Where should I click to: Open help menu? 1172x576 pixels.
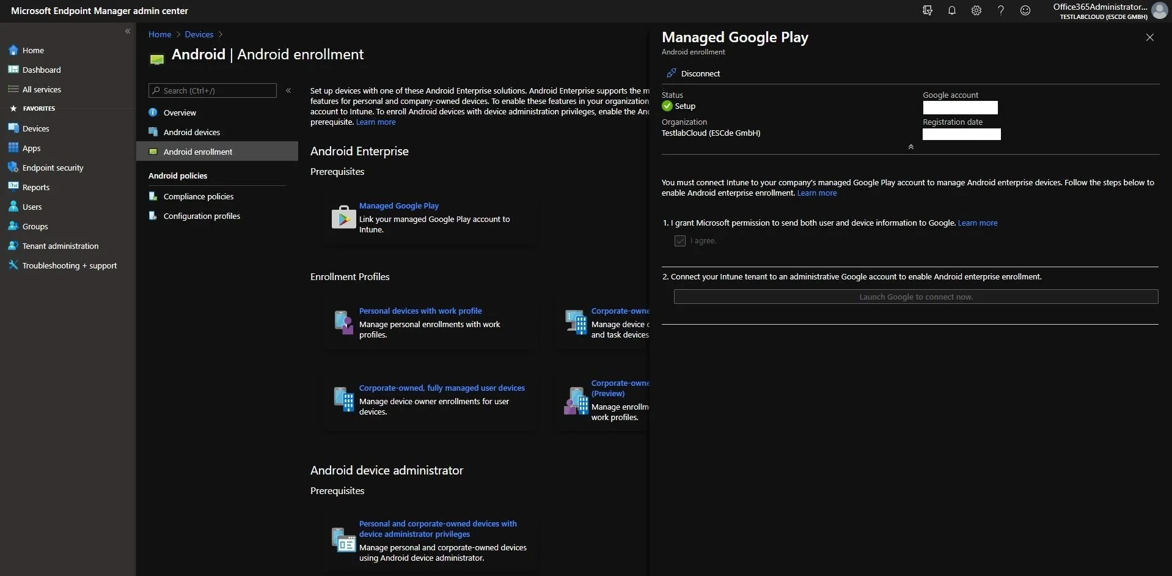(x=1000, y=10)
